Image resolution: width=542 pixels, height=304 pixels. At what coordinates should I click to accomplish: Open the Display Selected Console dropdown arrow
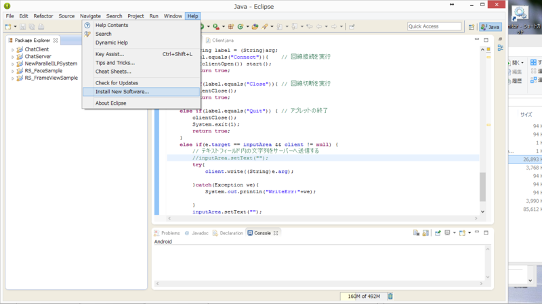point(455,232)
